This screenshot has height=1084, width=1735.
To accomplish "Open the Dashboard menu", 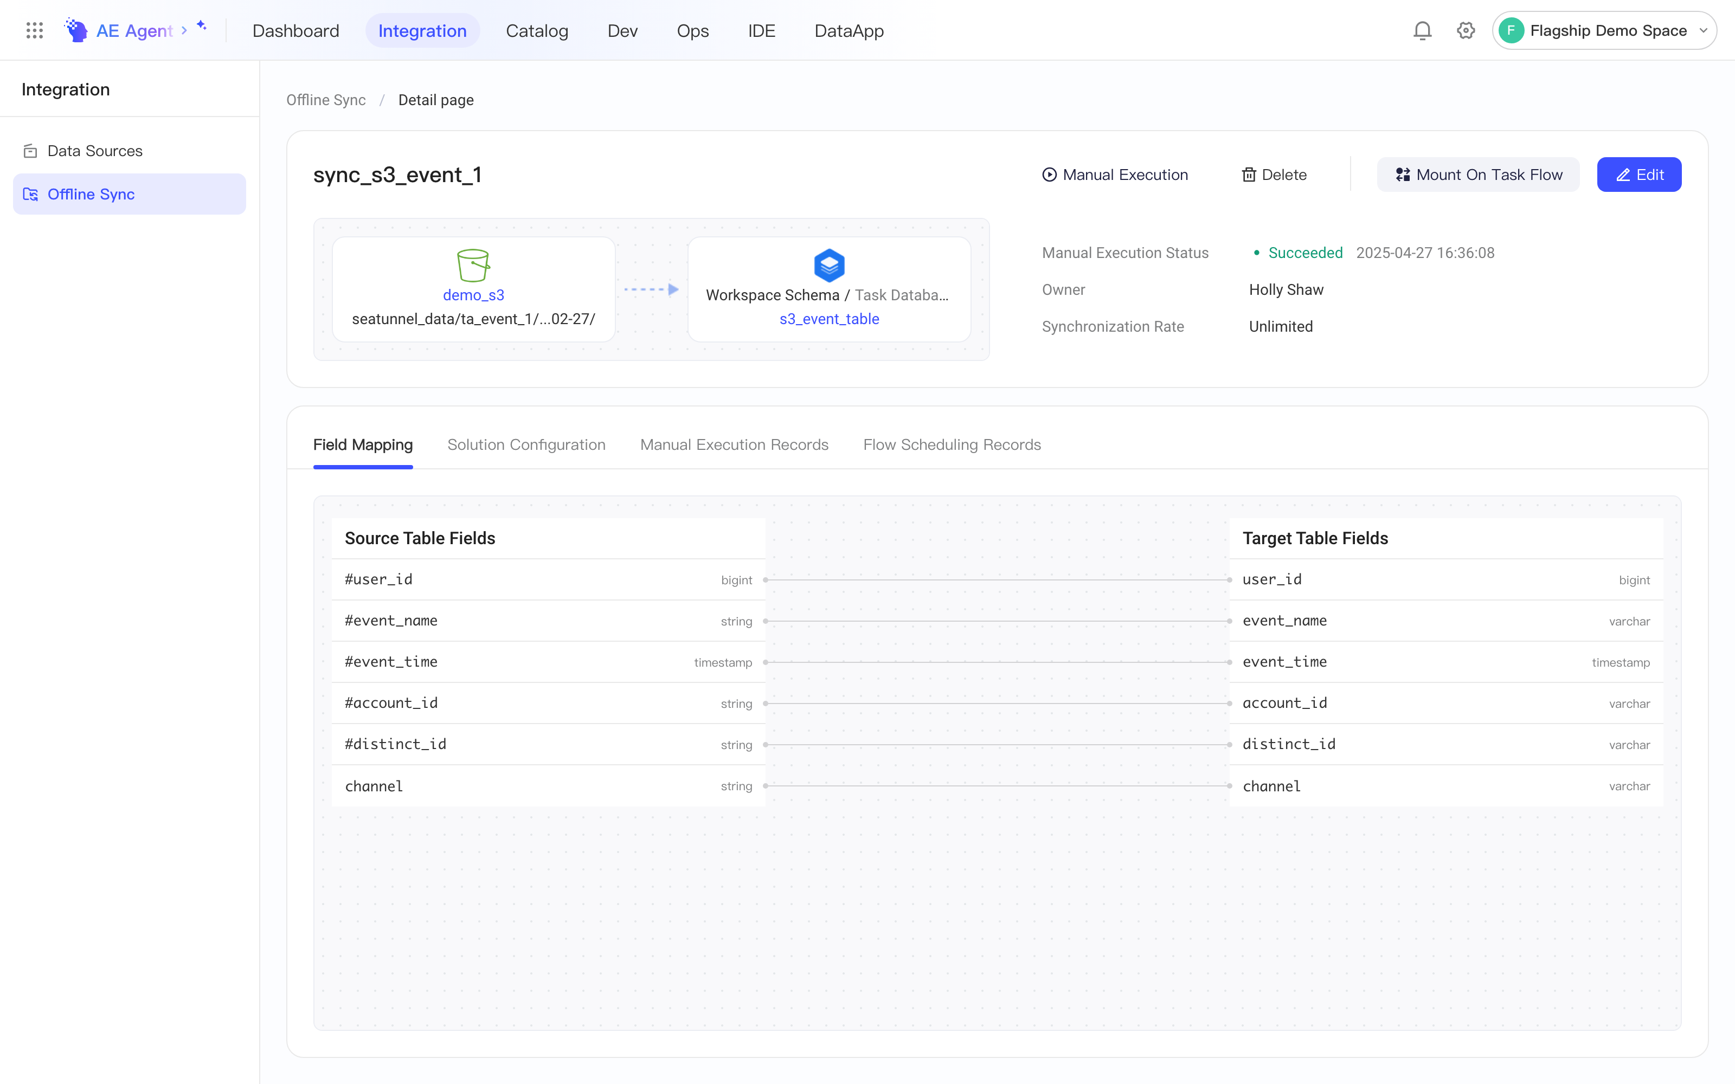I will 295,30.
